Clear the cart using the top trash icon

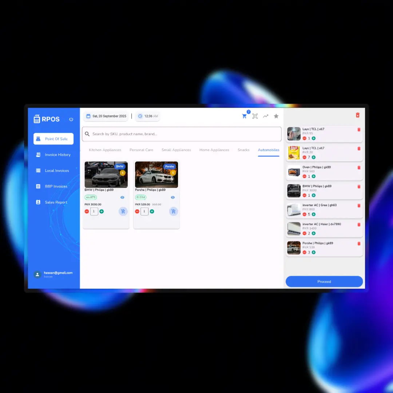tap(358, 115)
